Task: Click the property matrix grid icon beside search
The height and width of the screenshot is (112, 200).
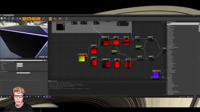Action: 45,60
